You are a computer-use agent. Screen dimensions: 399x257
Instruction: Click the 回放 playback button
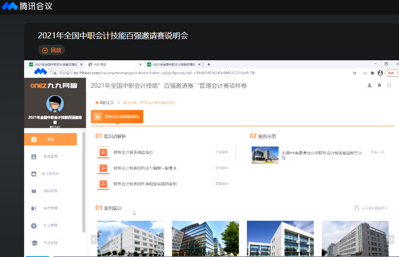pos(51,50)
